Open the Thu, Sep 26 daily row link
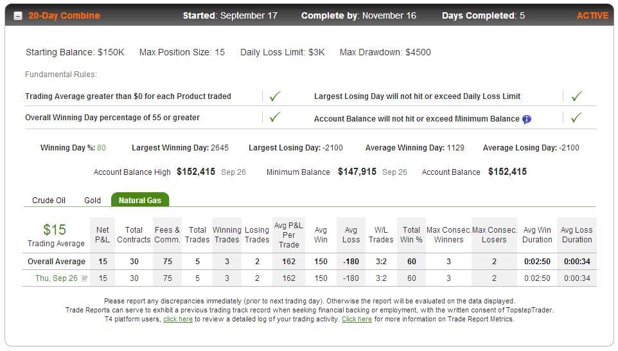Viewport: 618px width, 351px height. [x=57, y=278]
